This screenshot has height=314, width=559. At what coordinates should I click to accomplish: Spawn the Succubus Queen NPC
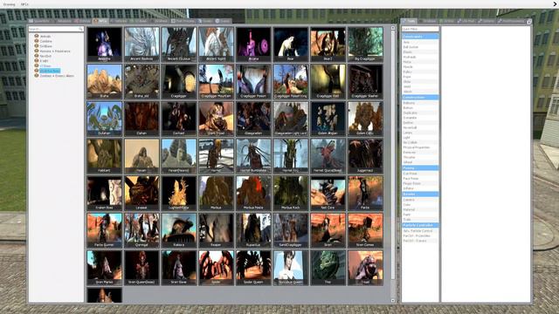click(291, 268)
